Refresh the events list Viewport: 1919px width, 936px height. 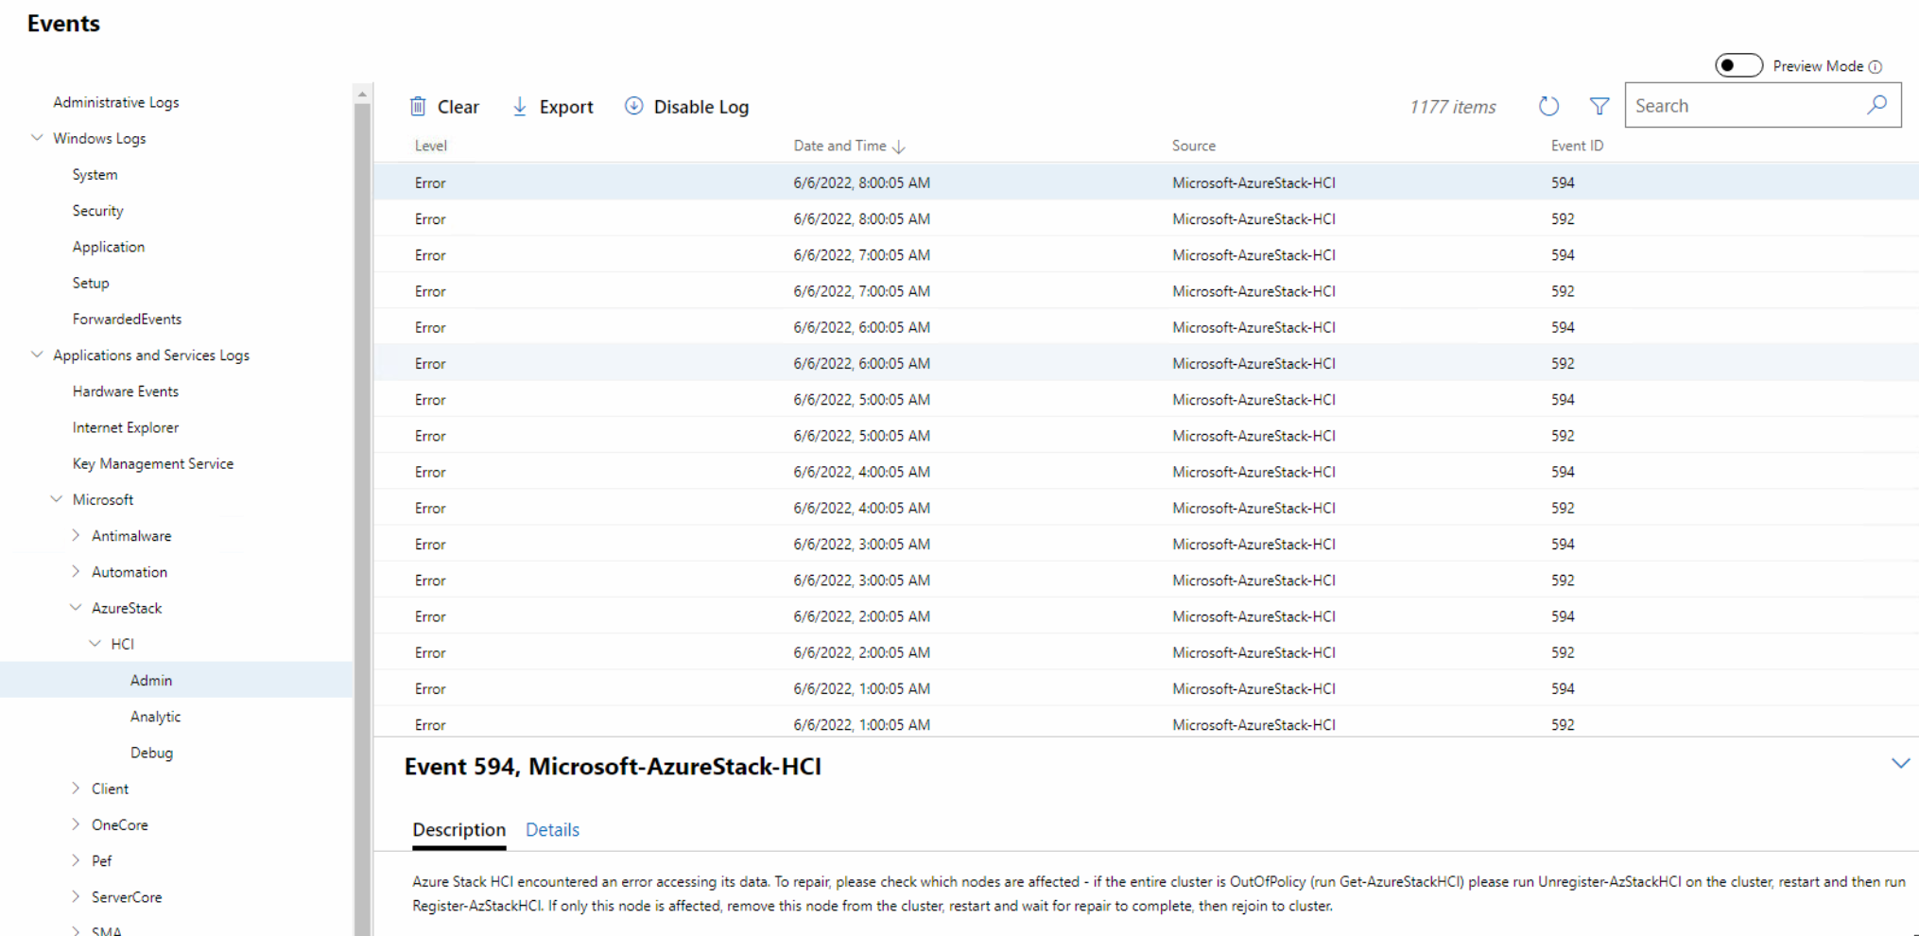click(1548, 106)
